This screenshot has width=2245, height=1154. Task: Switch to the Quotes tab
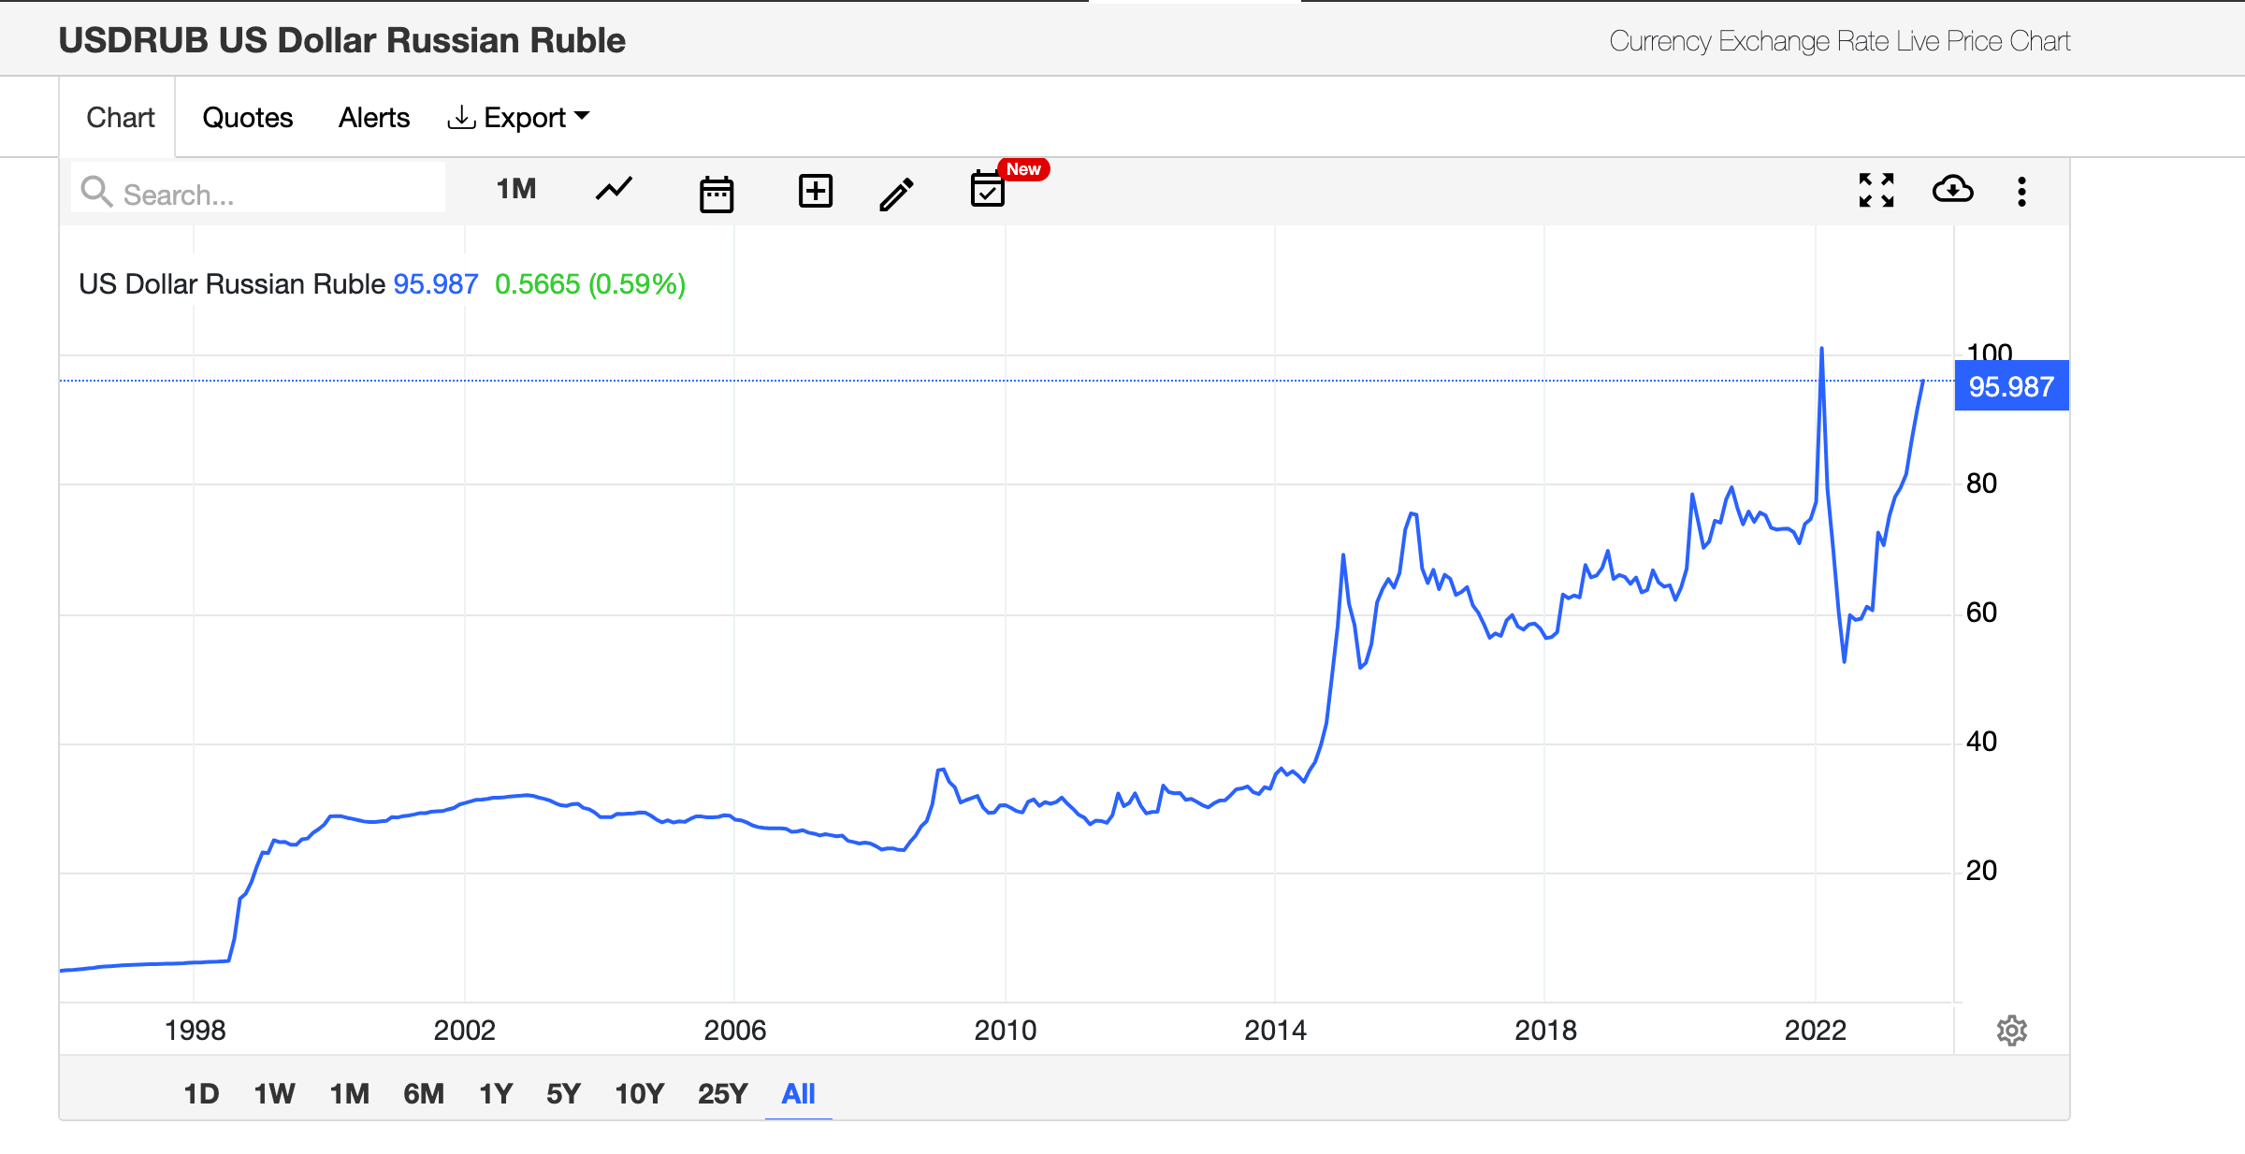[x=247, y=118]
